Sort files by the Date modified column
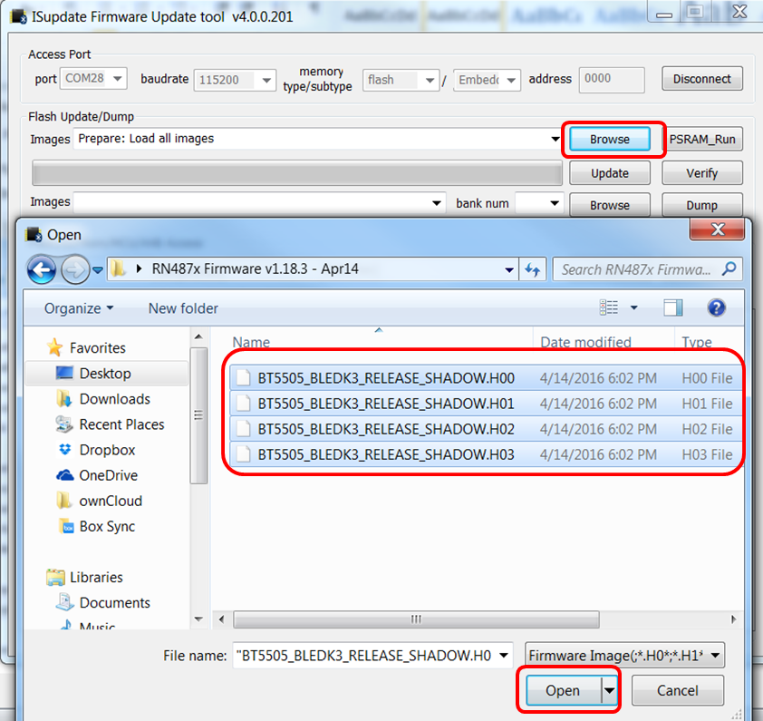The height and width of the screenshot is (721, 763). [585, 342]
